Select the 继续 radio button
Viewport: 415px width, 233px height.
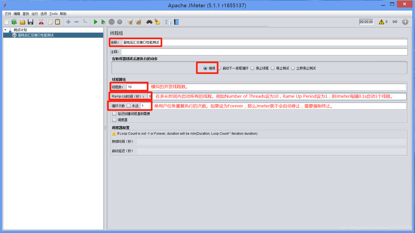(205, 68)
